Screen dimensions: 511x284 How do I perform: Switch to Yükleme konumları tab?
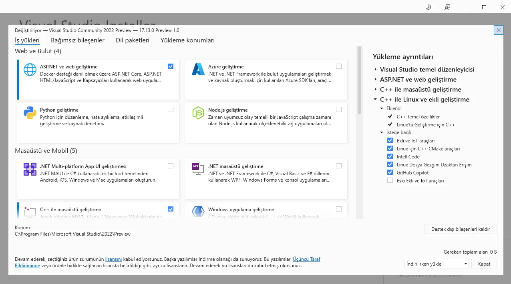187,40
